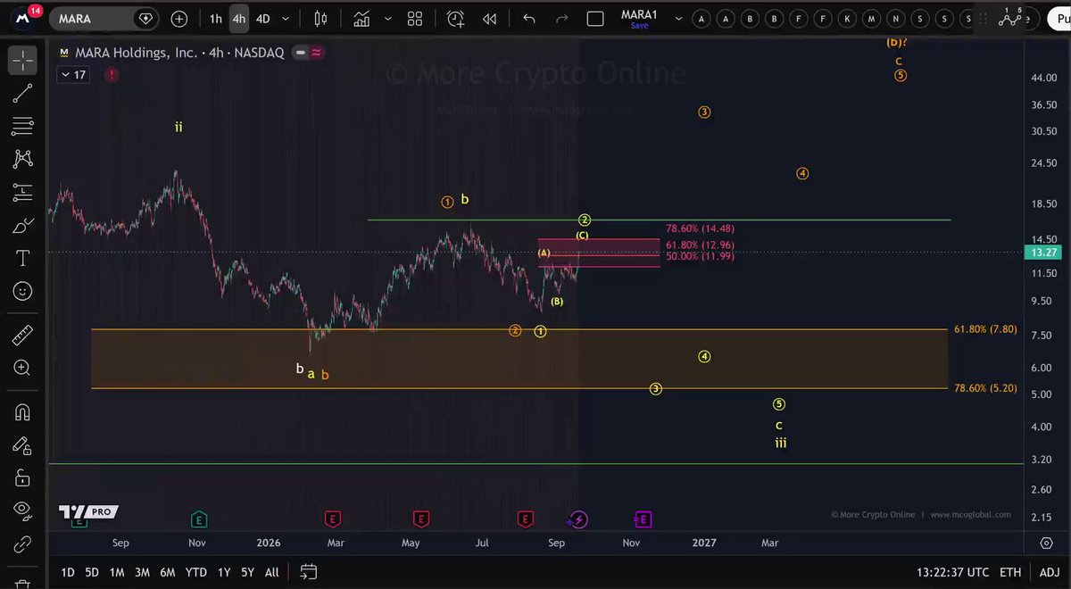This screenshot has height=589, width=1071.
Task: Select the trend line drawing tool
Action: click(x=22, y=93)
